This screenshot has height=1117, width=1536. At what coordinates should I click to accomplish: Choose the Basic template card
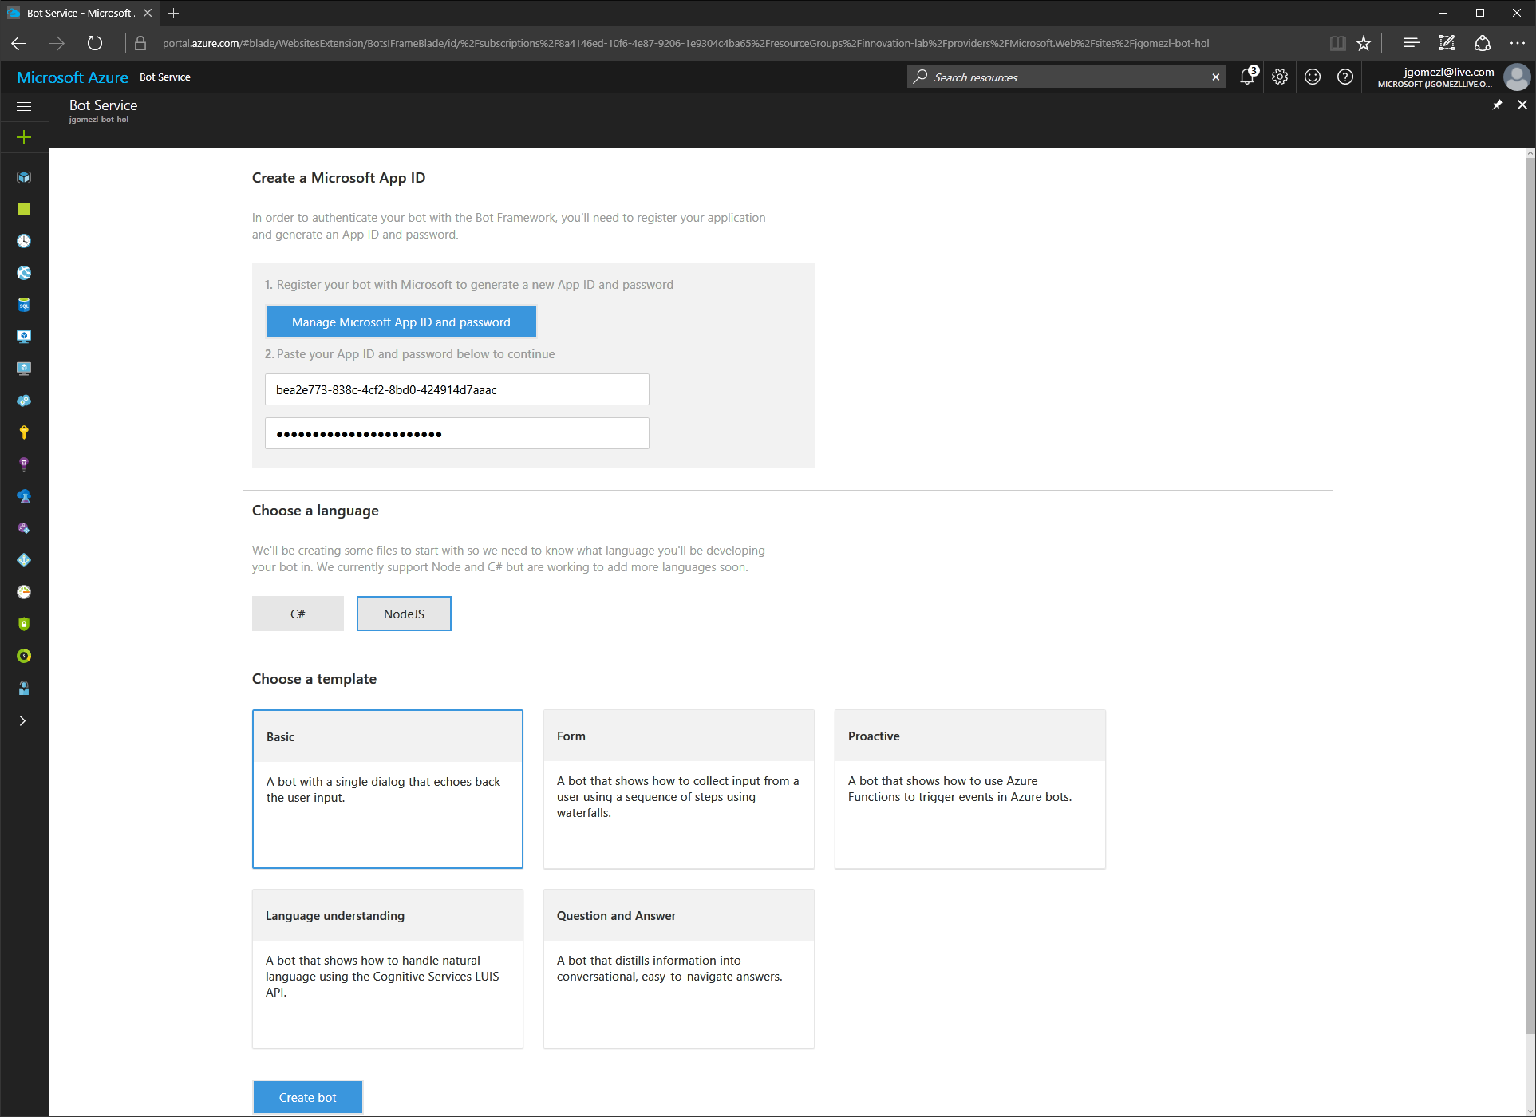click(x=388, y=789)
